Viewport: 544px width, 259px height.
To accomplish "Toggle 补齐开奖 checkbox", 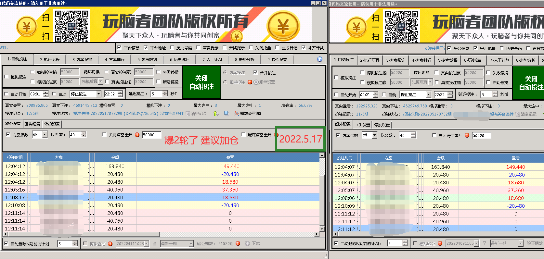I will coord(304,47).
